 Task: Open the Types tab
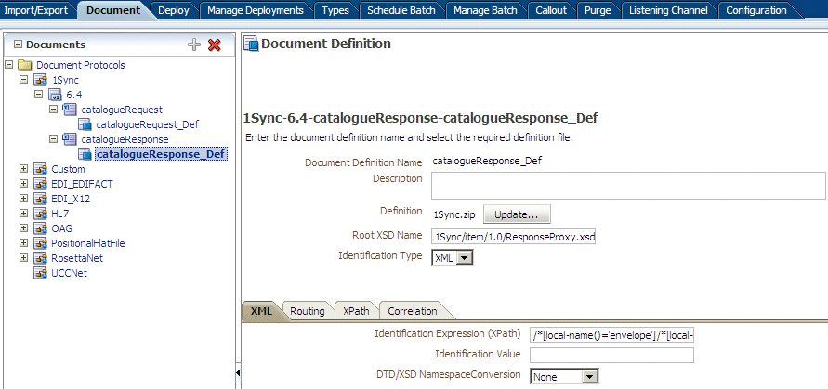pyautogui.click(x=335, y=10)
